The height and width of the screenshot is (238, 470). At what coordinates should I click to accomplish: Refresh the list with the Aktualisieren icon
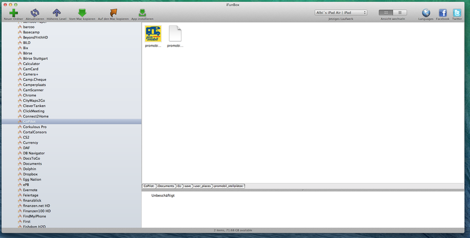tap(35, 12)
